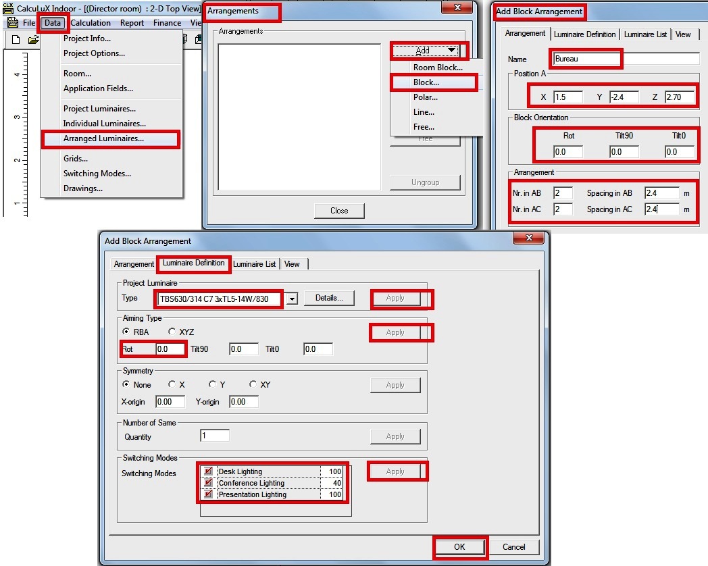Close the Arrangements dialog
The height and width of the screenshot is (566, 708).
pyautogui.click(x=338, y=210)
